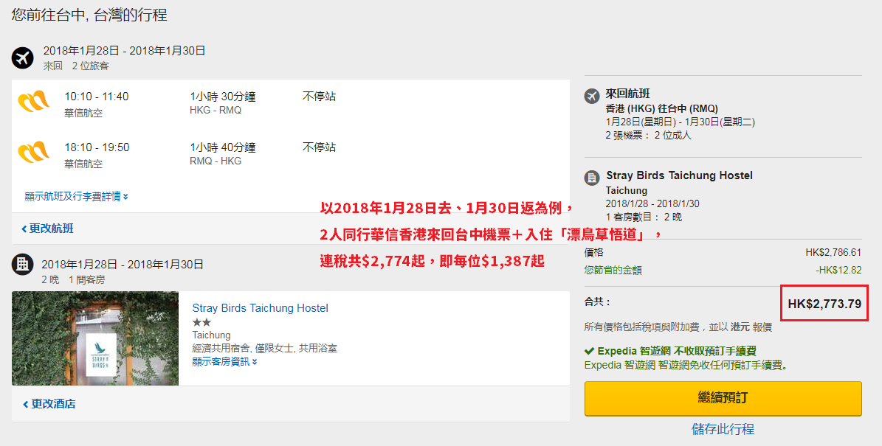The height and width of the screenshot is (446, 882).
Task: Open the Stray Birds hostel photo thumbnail
Action: [x=95, y=338]
